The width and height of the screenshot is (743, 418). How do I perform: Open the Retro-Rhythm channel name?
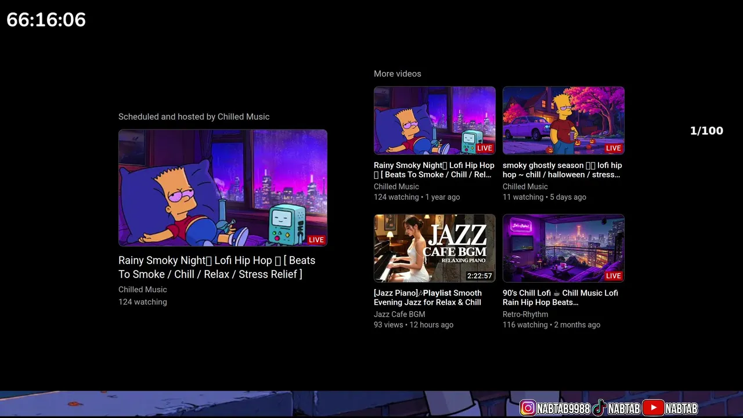coord(525,314)
